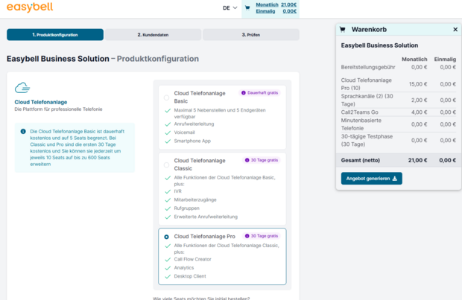The width and height of the screenshot is (462, 300).
Task: Click the Angebot generieren button
Action: 372,179
